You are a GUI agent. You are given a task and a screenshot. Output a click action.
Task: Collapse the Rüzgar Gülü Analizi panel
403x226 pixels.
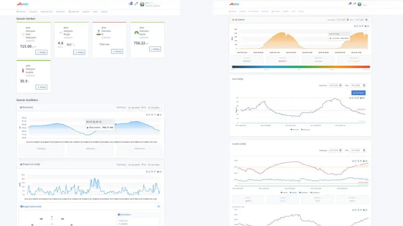point(159,207)
